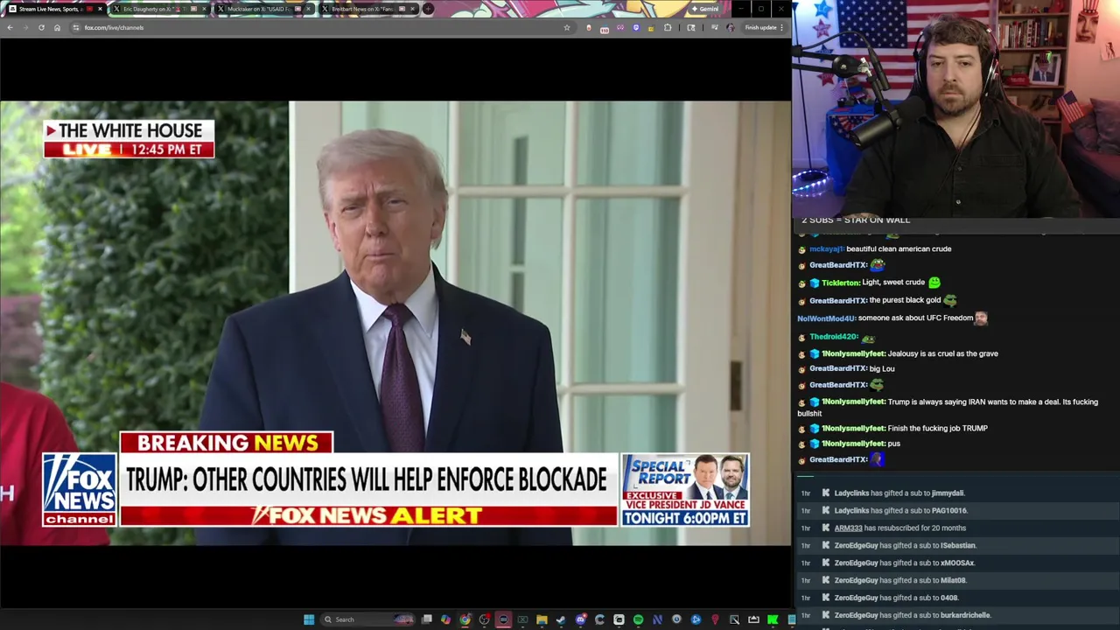Viewport: 1120px width, 630px height.
Task: Click username NoIWontMod4U in chat
Action: tap(826, 318)
